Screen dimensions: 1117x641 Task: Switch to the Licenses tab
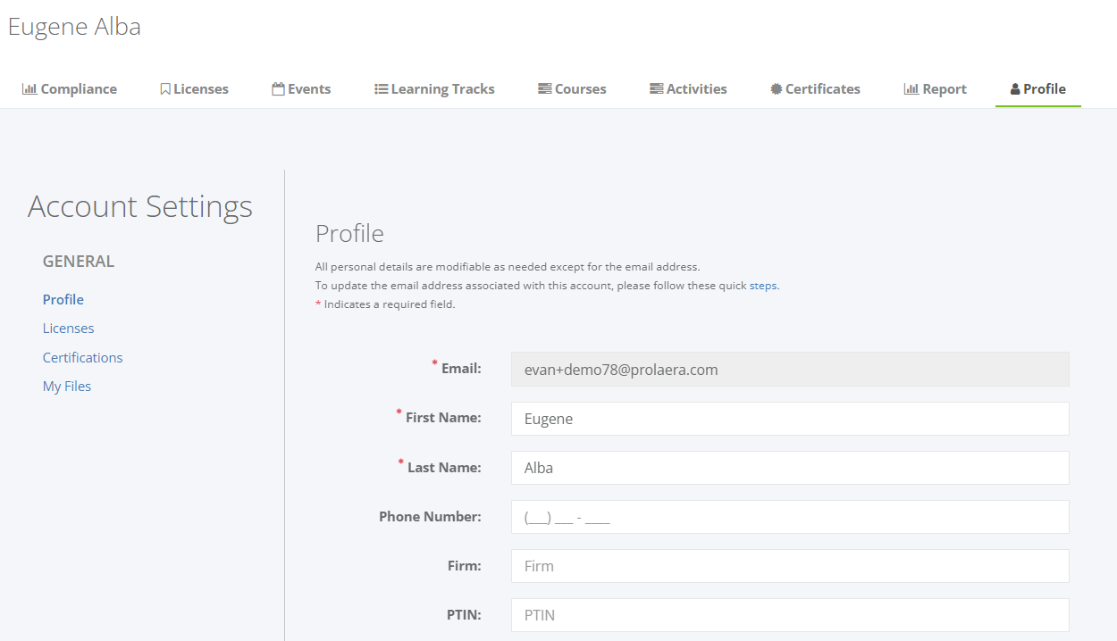pyautogui.click(x=194, y=89)
